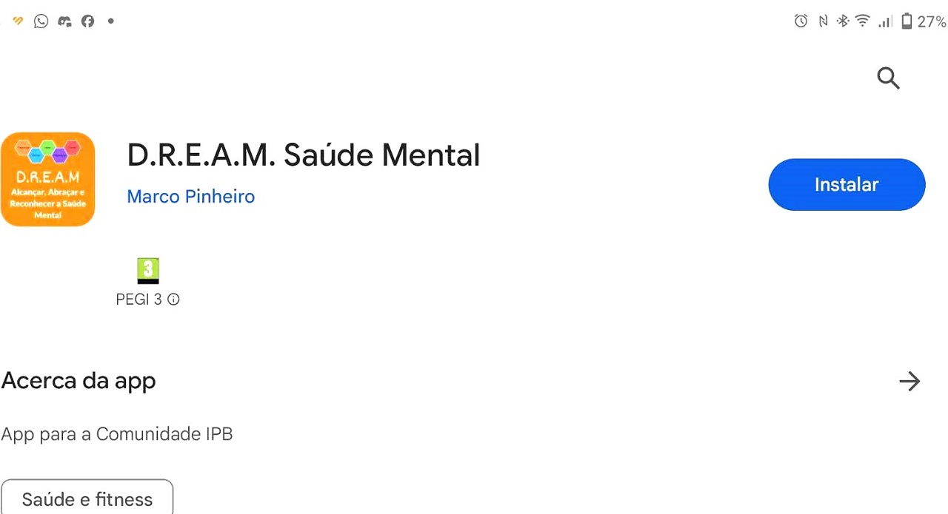The image size is (948, 514).
Task: Select the Saúde e fitness category chip
Action: click(x=87, y=498)
